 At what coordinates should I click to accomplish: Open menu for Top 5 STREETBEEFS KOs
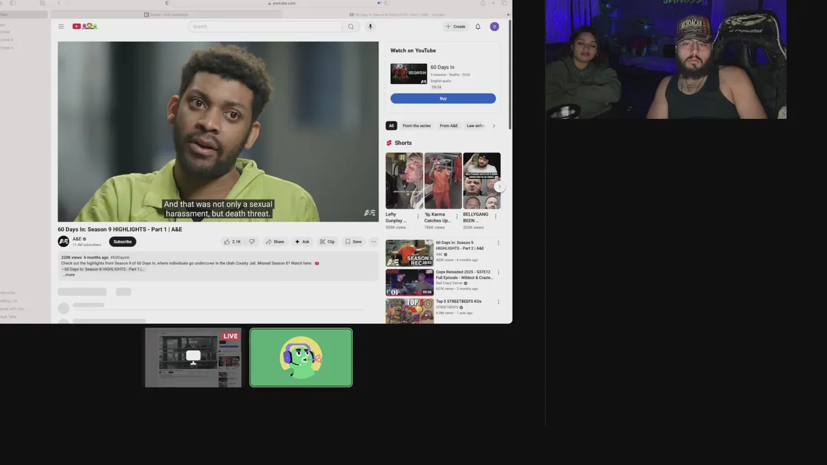498,302
